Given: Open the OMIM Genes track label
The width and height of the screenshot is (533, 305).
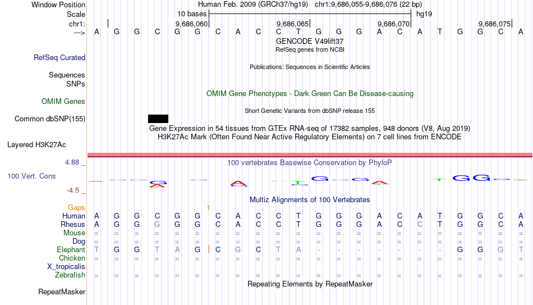Looking at the screenshot, I should coord(63,102).
